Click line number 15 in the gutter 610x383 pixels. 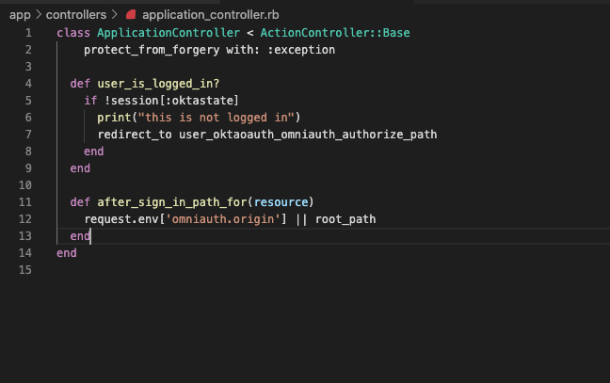pyautogui.click(x=25, y=270)
